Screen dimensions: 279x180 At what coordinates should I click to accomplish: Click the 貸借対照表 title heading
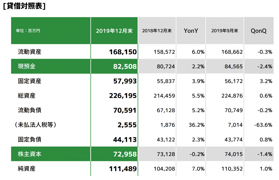coord(24,6)
